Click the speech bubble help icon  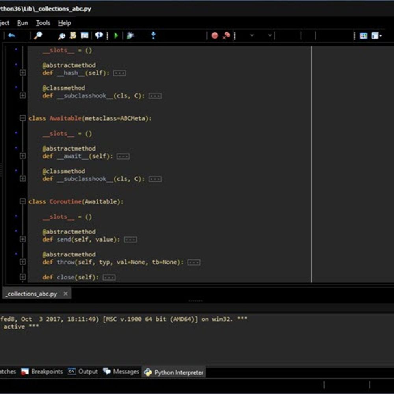tap(99, 35)
